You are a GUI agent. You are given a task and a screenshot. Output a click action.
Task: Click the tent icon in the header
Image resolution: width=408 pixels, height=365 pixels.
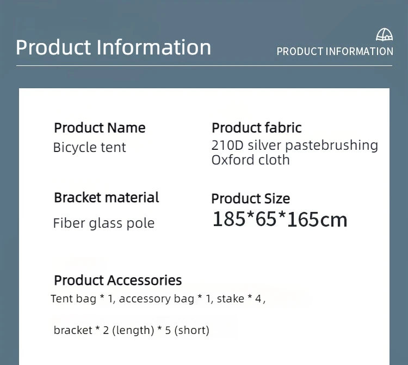click(x=384, y=36)
